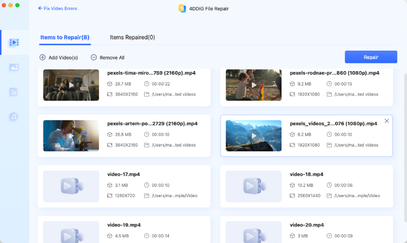Click folder icon in video-18.mp4 card
Screen dimensions: 407x243
click(x=329, y=196)
